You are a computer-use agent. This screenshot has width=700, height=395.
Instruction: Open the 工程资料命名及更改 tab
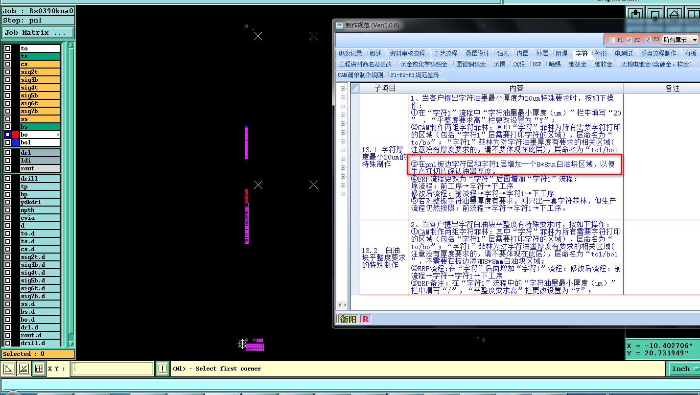coord(366,64)
